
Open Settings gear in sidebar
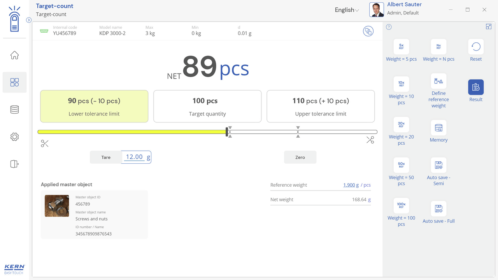(14, 137)
